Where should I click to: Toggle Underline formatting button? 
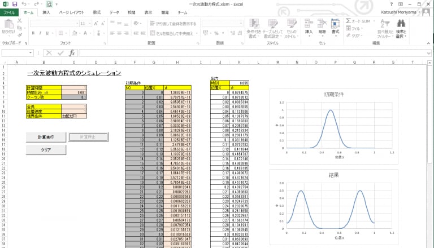[47, 33]
